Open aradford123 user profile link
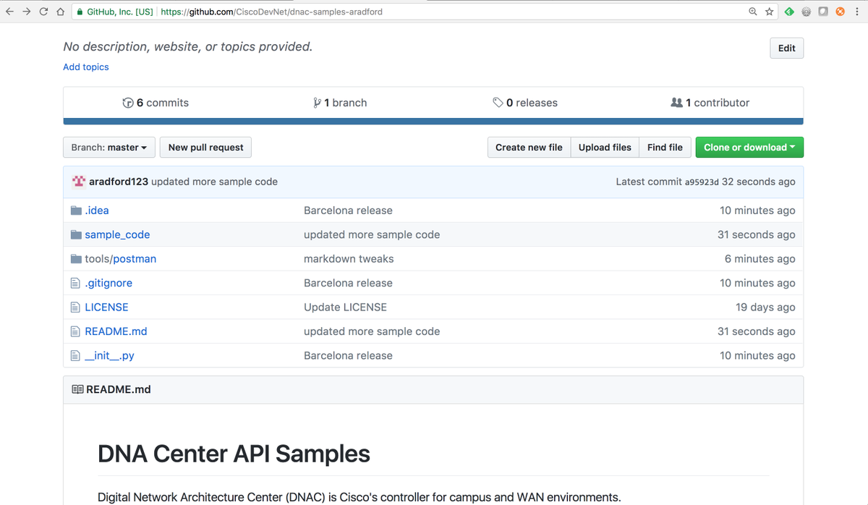 [119, 182]
